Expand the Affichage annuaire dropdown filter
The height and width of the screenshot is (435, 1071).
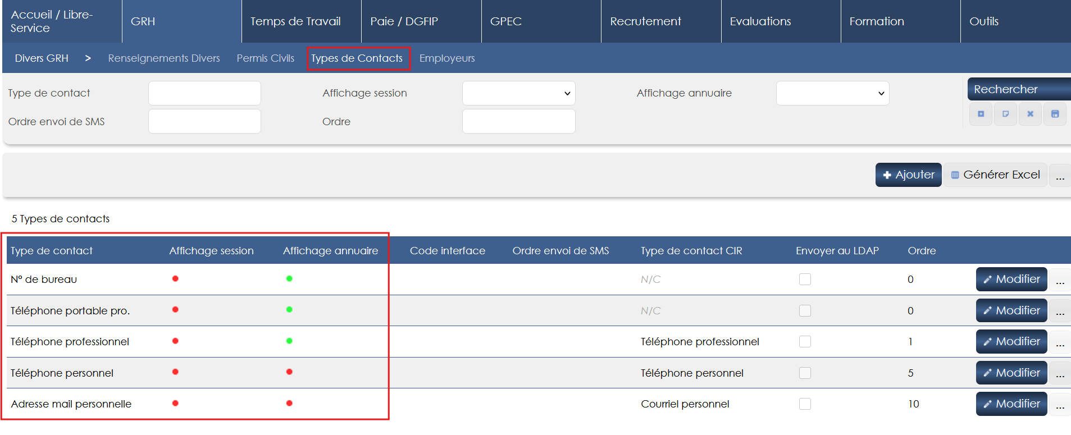(x=832, y=94)
